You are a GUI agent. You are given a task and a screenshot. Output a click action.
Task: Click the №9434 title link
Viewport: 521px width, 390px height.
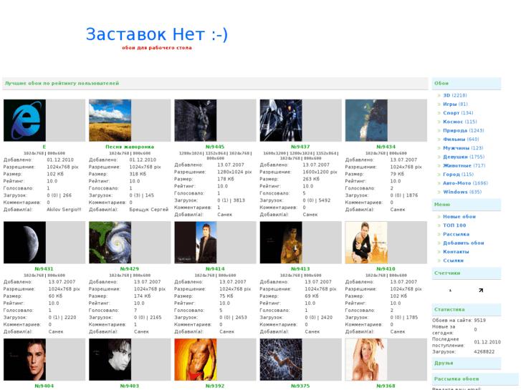(x=386, y=147)
